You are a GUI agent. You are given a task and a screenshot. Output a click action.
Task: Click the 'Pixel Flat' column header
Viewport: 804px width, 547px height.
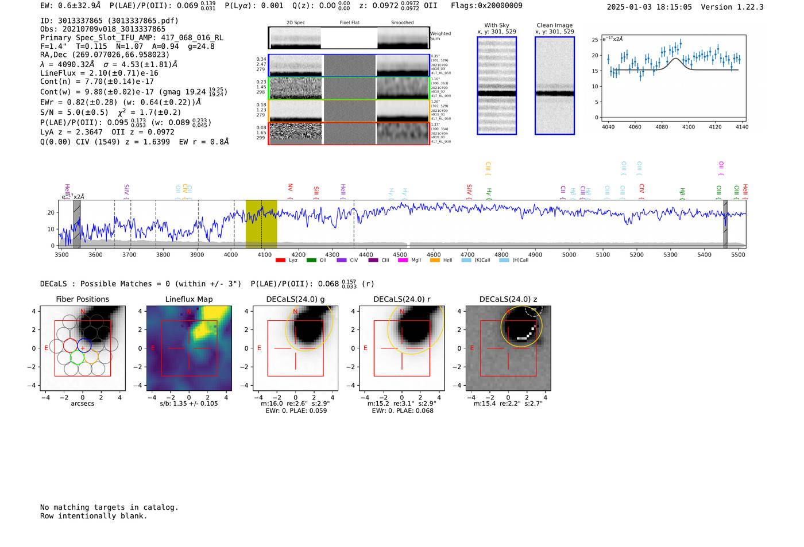(349, 22)
